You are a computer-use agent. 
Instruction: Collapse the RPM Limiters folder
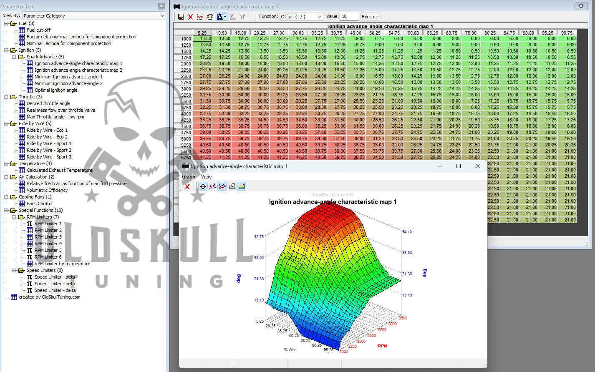point(14,217)
